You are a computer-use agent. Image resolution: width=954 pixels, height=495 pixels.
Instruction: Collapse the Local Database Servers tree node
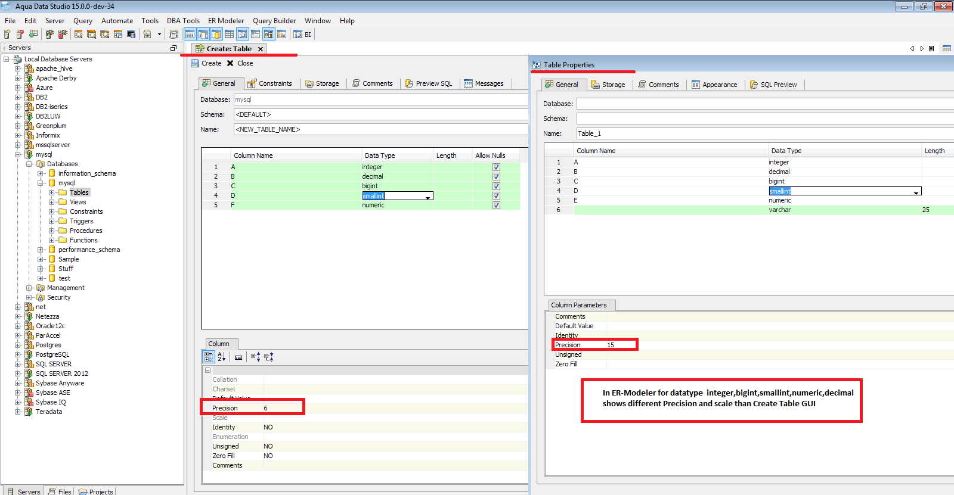click(x=7, y=59)
